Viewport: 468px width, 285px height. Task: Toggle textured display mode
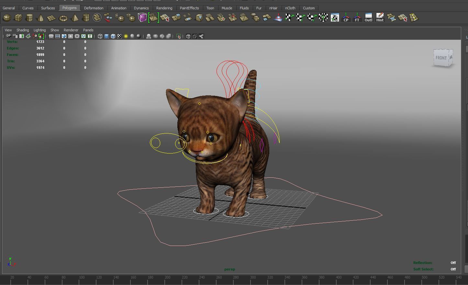[x=119, y=36]
